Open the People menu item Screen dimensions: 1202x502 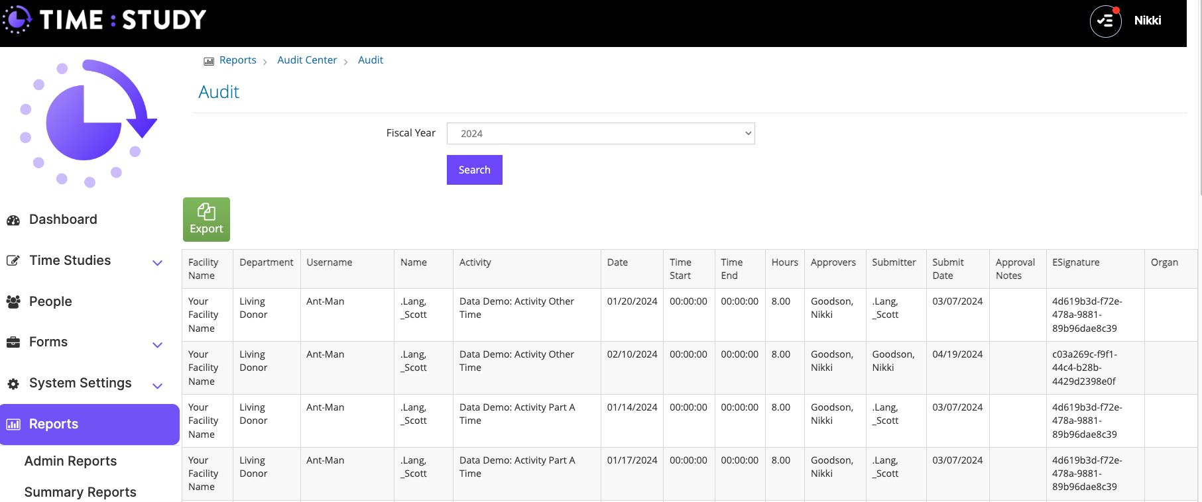[x=50, y=301]
